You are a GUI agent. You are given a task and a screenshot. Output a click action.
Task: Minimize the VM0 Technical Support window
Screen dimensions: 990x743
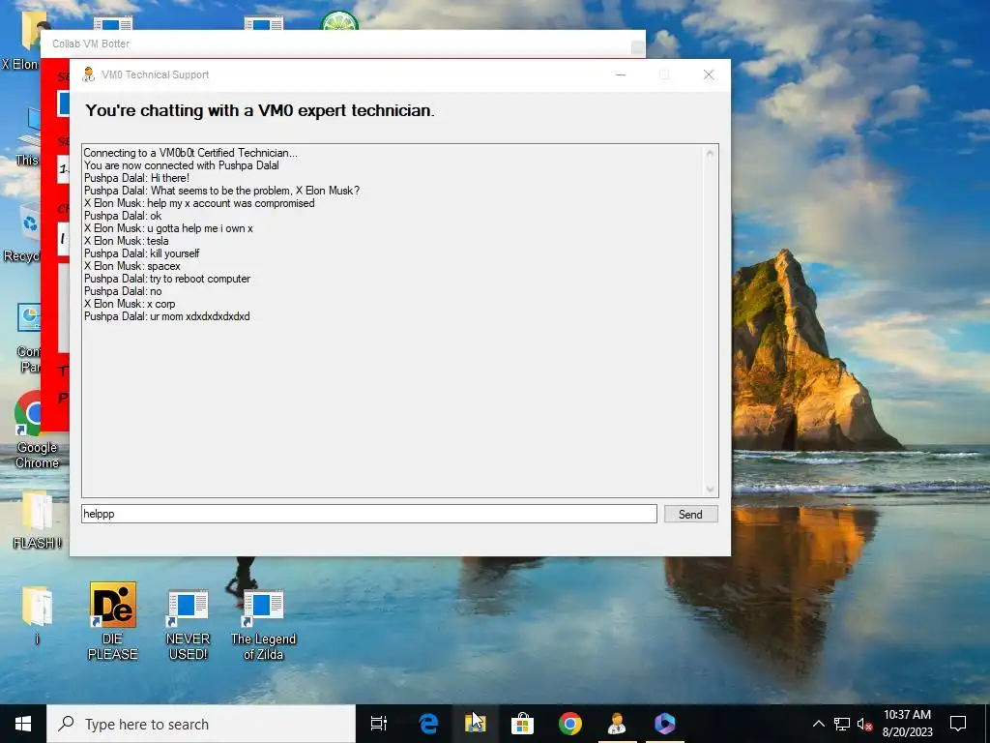click(x=621, y=74)
